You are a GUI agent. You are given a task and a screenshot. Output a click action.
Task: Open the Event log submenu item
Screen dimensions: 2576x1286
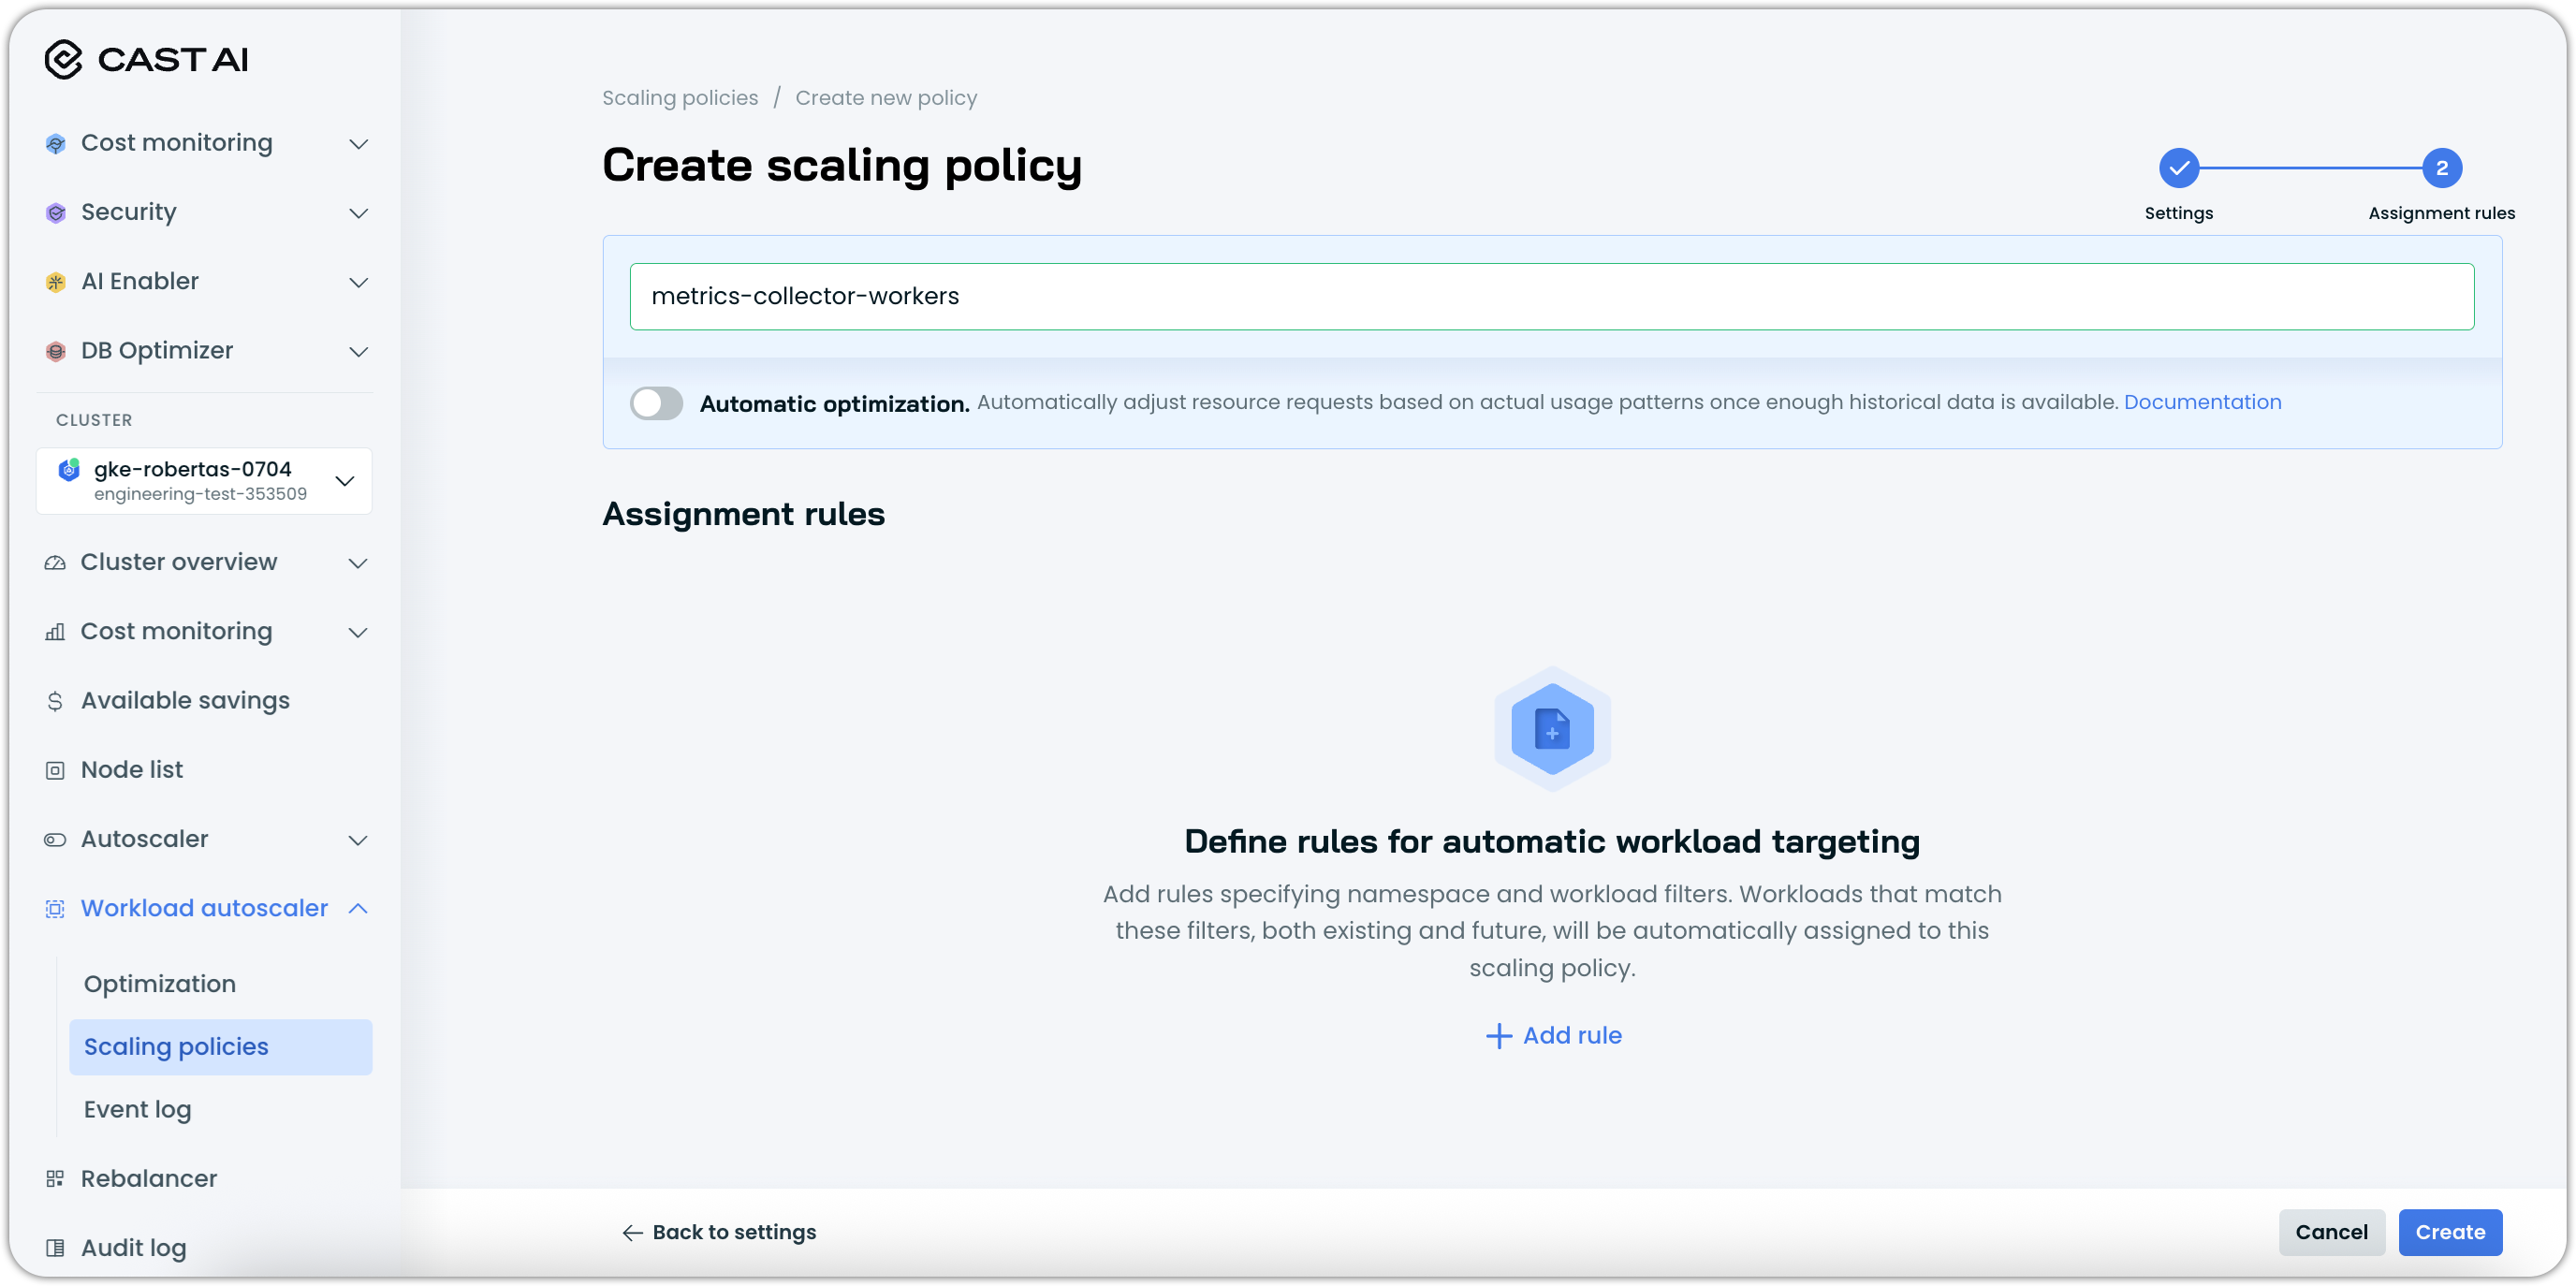[x=138, y=1109]
